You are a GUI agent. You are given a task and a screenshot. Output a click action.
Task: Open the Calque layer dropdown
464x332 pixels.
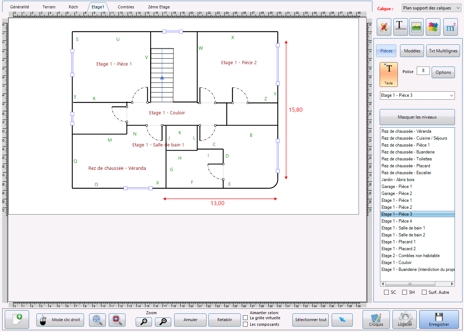(431, 8)
